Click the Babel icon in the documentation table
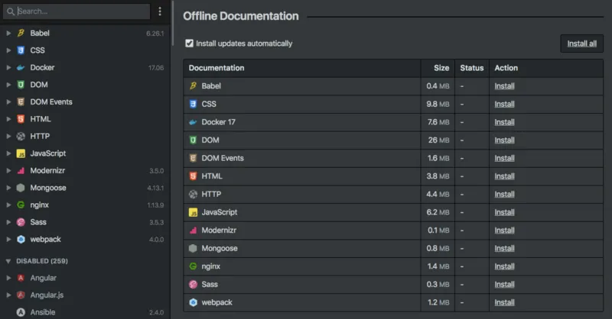Screen dimensions: 612x319 click(x=193, y=85)
